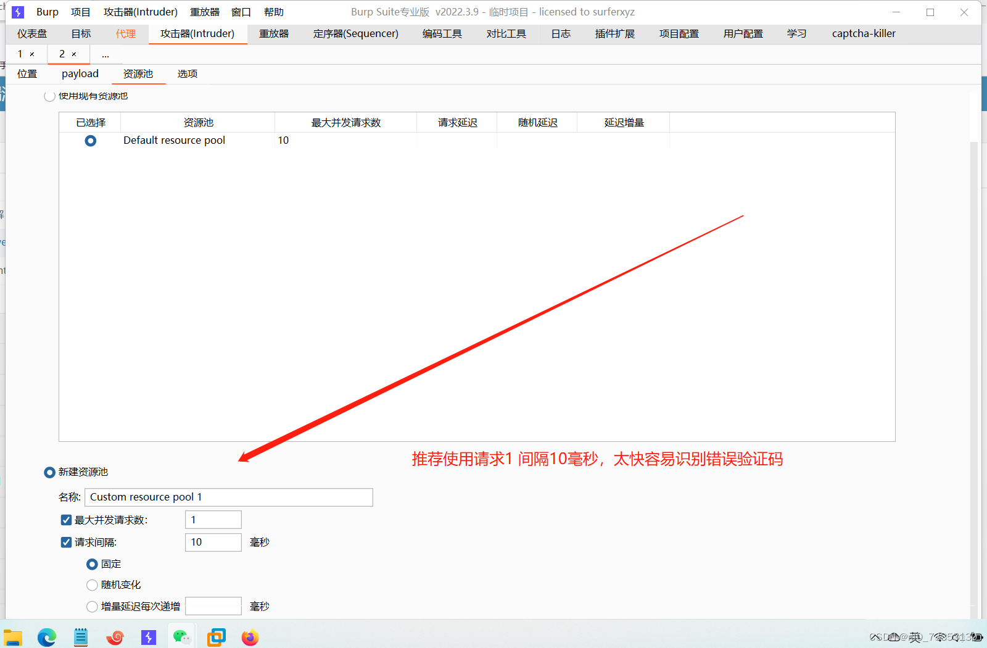Switch to the 选项 options sub-tab
This screenshot has width=987, height=648.
pyautogui.click(x=188, y=74)
